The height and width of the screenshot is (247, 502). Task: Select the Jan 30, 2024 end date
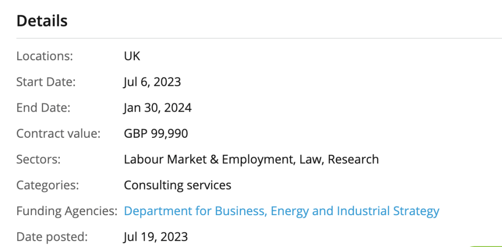pos(157,108)
